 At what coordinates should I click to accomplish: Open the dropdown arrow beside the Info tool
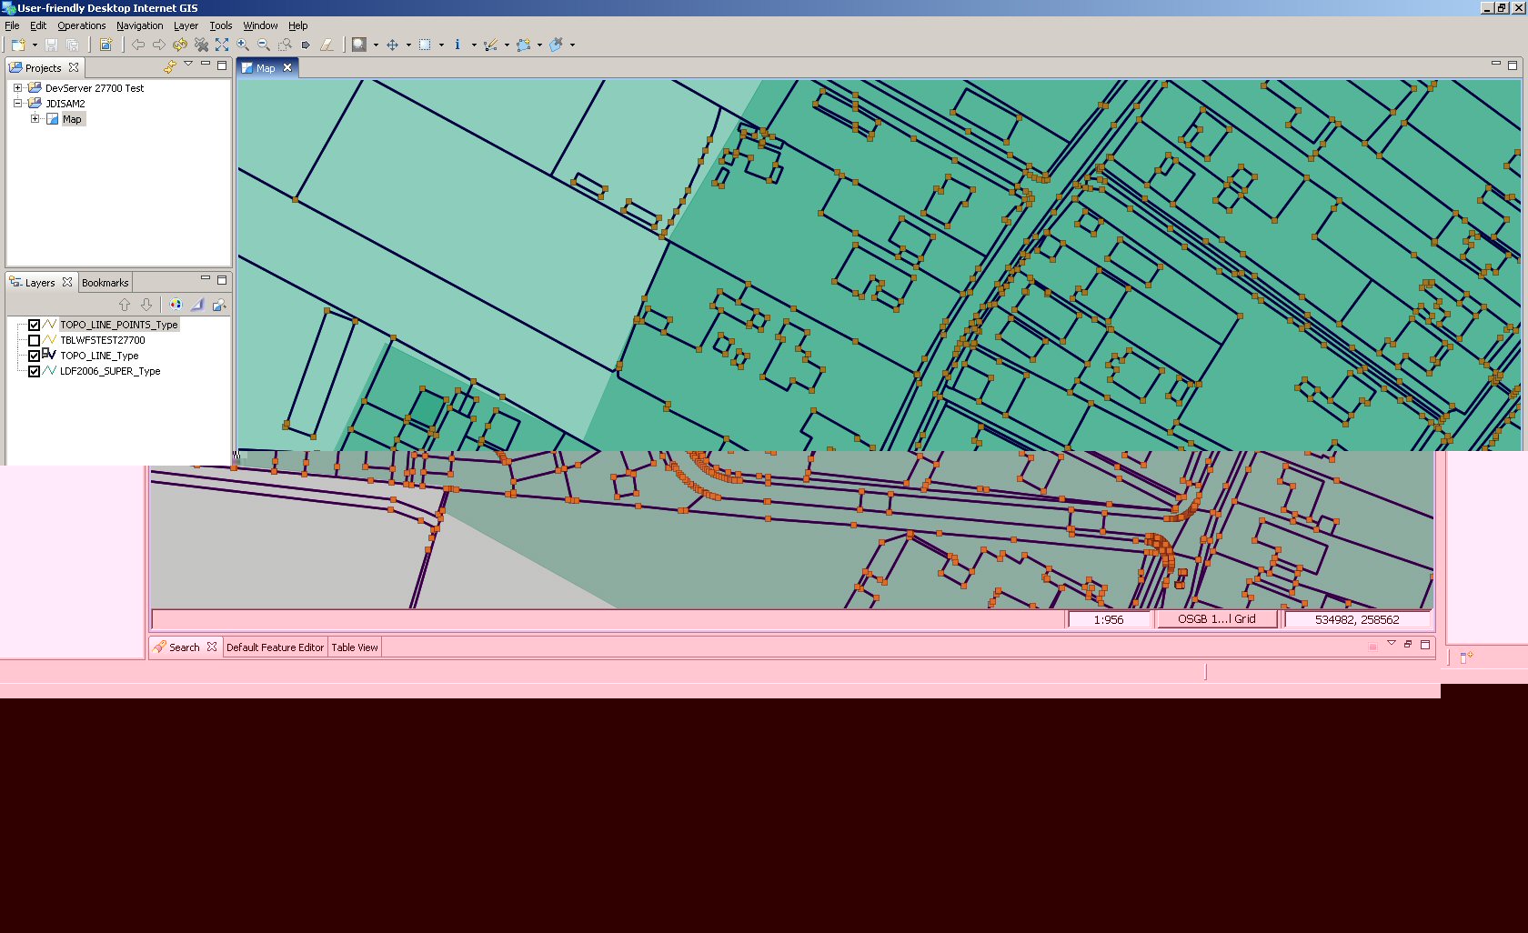(x=474, y=45)
